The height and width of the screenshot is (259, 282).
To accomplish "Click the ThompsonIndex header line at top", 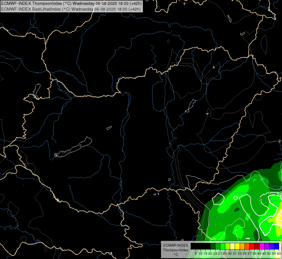I will pos(71,3).
